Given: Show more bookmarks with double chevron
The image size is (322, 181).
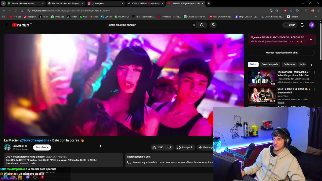Looking at the screenshot, I should click(316, 17).
